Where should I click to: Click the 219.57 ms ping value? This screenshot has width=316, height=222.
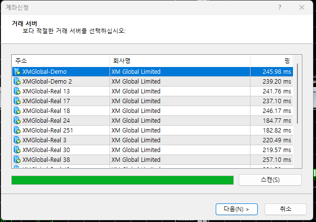point(277,150)
